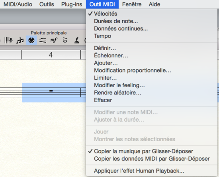Choose Limiter... from the menu
The width and height of the screenshot is (219, 177).
point(152,78)
